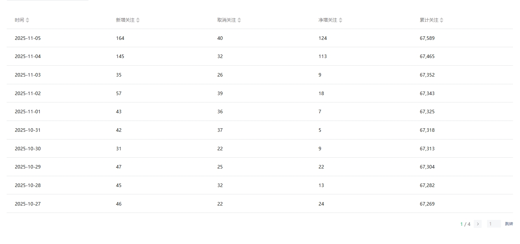This screenshot has width=520, height=244.
Task: Click cumulative follower value 67,589
Action: tap(427, 38)
